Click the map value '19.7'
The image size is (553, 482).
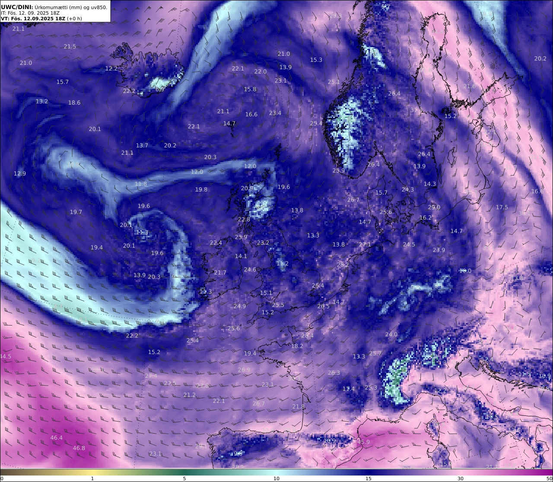[76, 212]
